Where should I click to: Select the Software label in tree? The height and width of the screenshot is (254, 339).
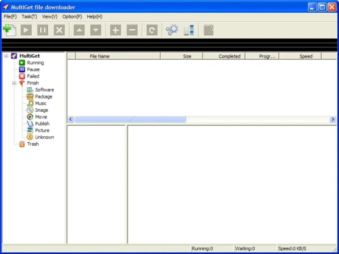click(44, 90)
